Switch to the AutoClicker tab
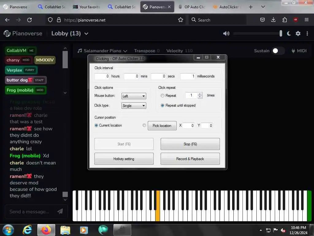Viewport: 314px width, 236px height. click(x=227, y=7)
